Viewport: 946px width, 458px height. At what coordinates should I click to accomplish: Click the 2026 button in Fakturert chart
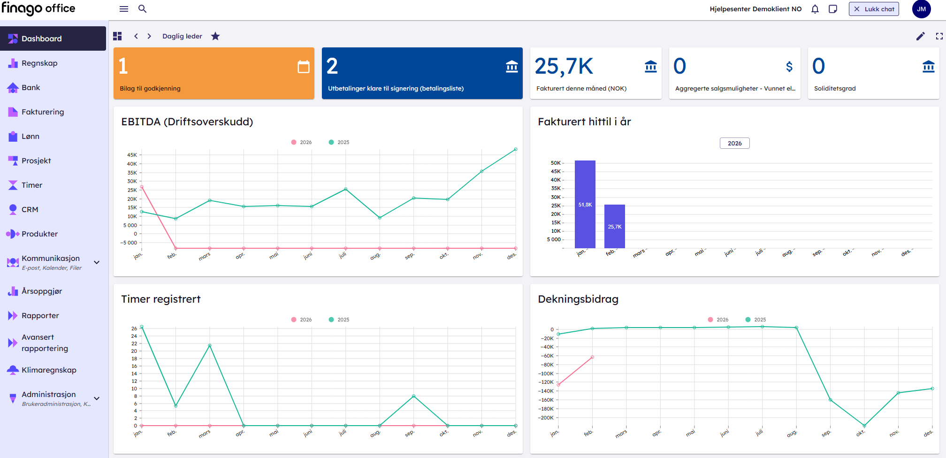[734, 143]
